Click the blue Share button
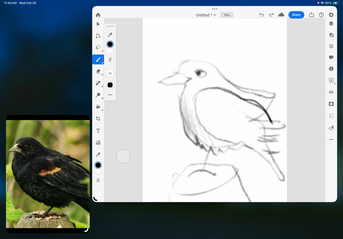The height and width of the screenshot is (239, 343). coord(296,15)
